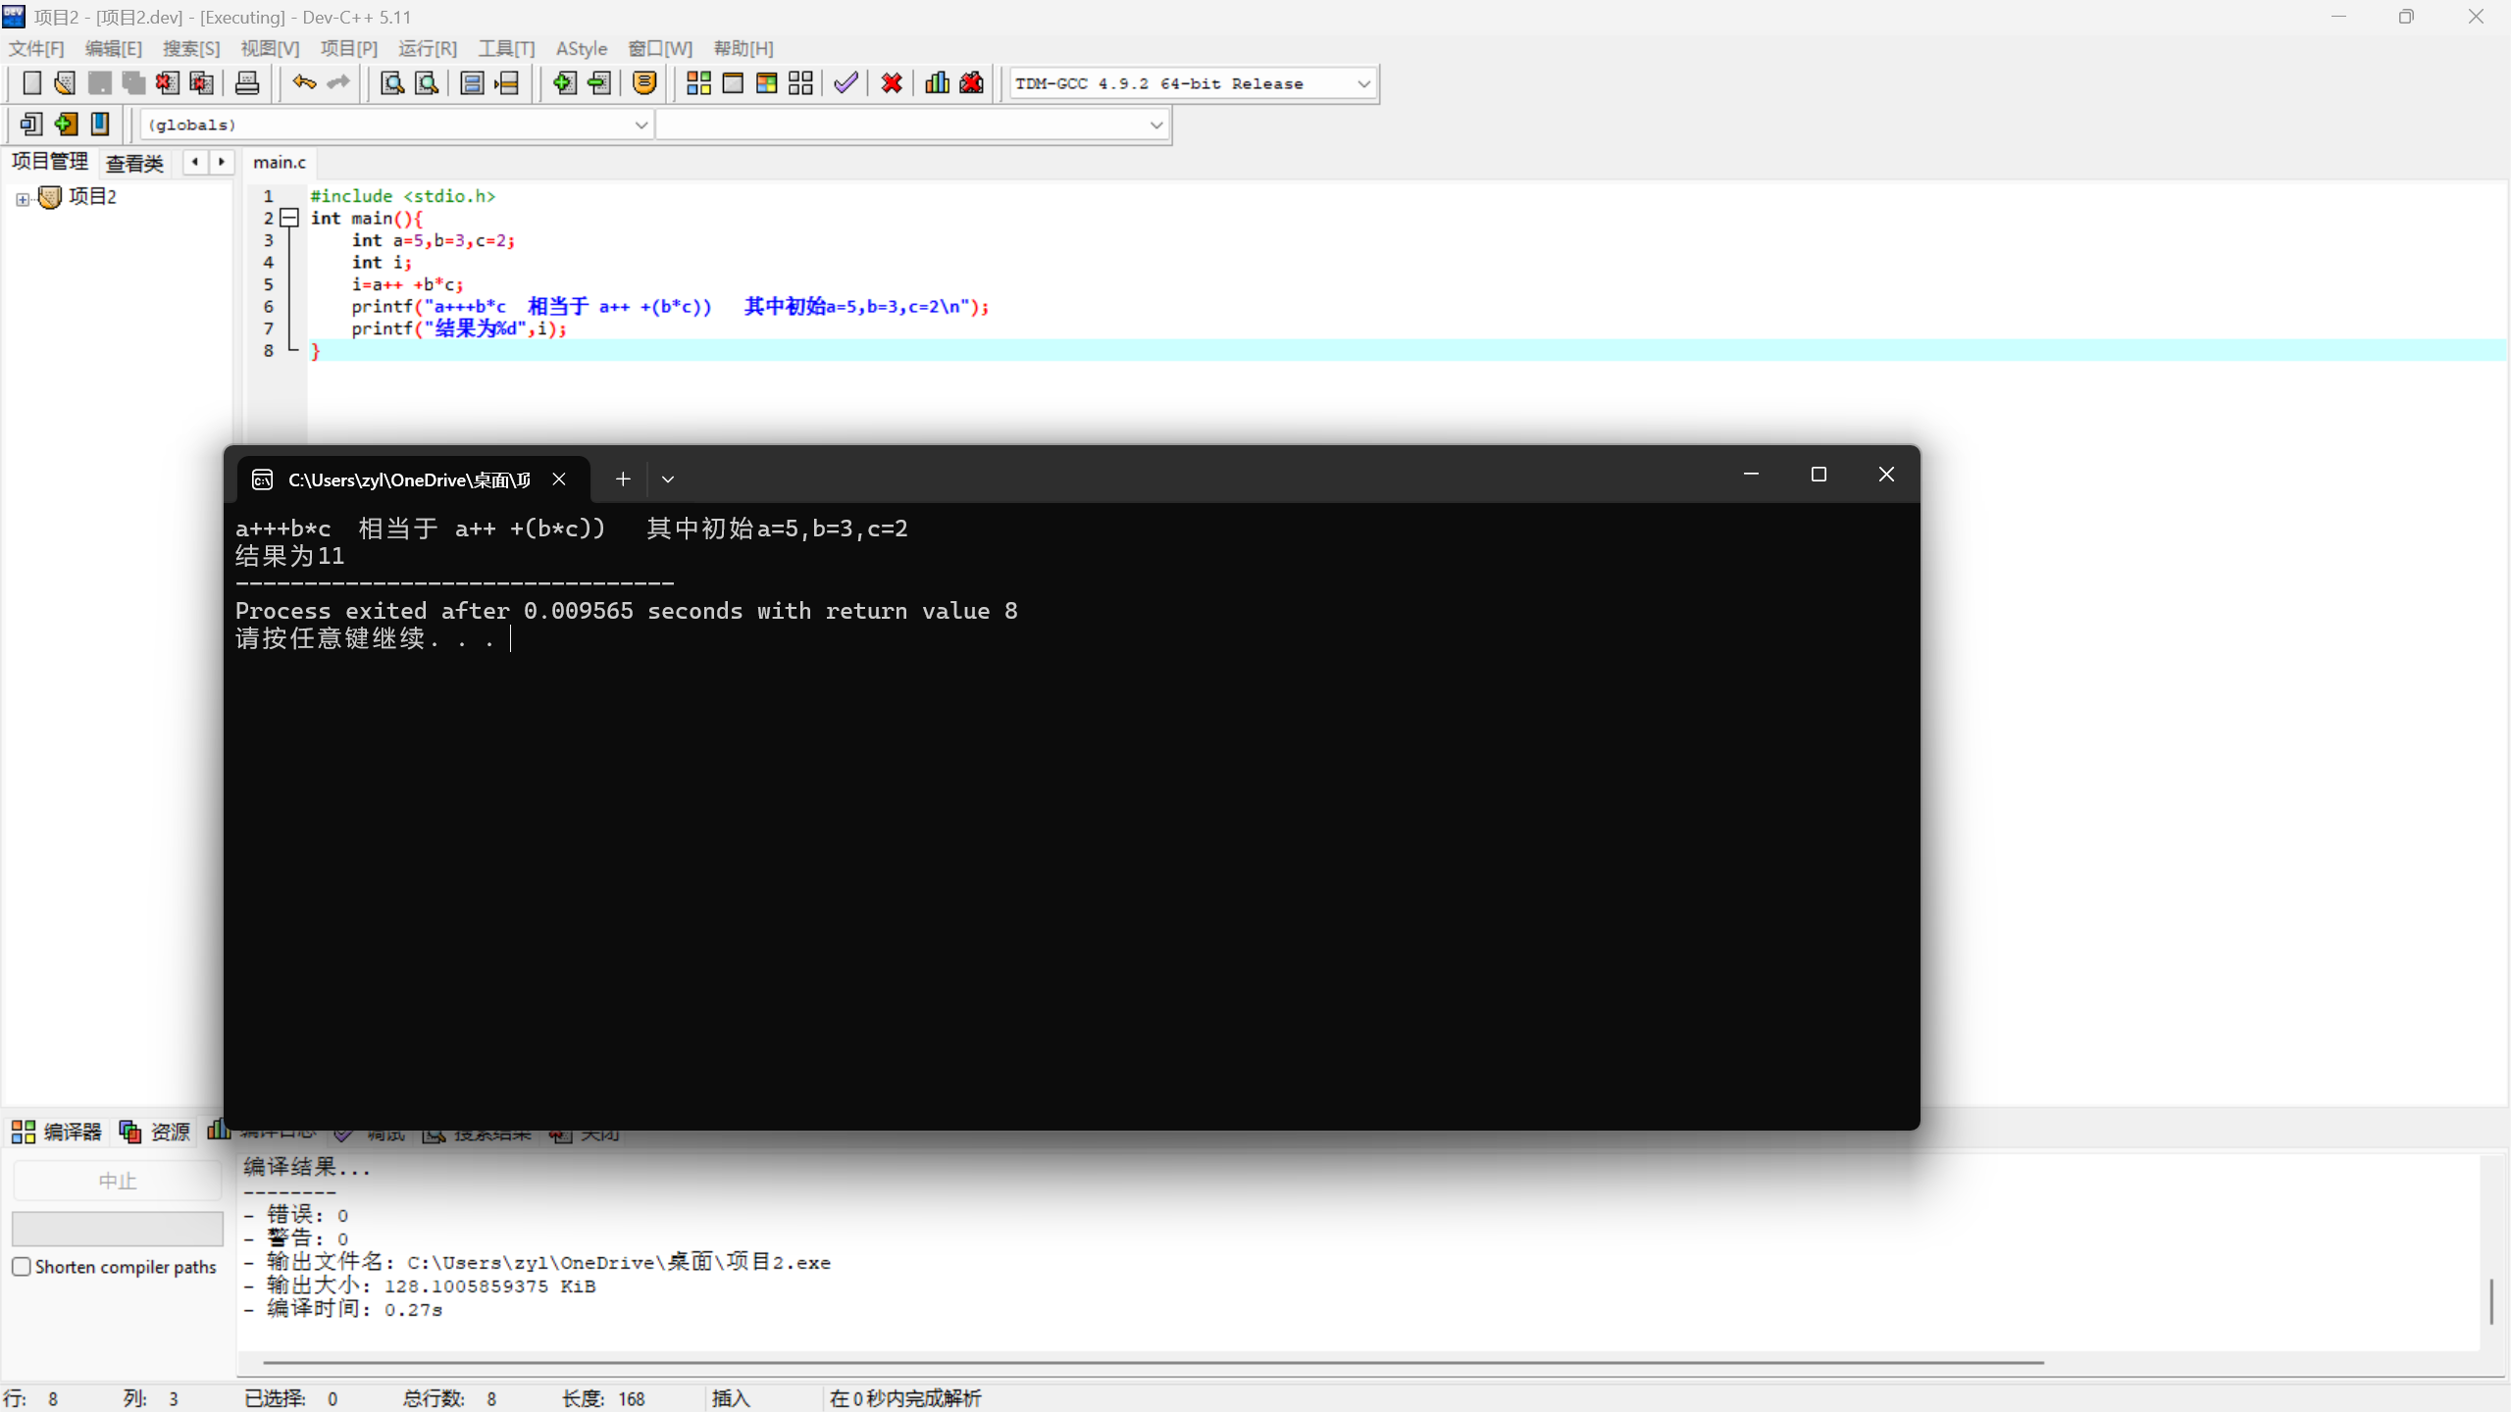Enable Shorten compiler paths checkbox
This screenshot has height=1412, width=2511.
coord(22,1266)
